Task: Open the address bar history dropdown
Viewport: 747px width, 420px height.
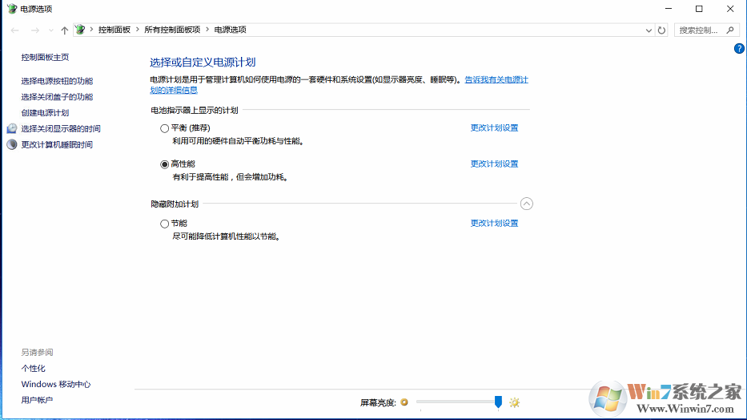Action: 649,30
